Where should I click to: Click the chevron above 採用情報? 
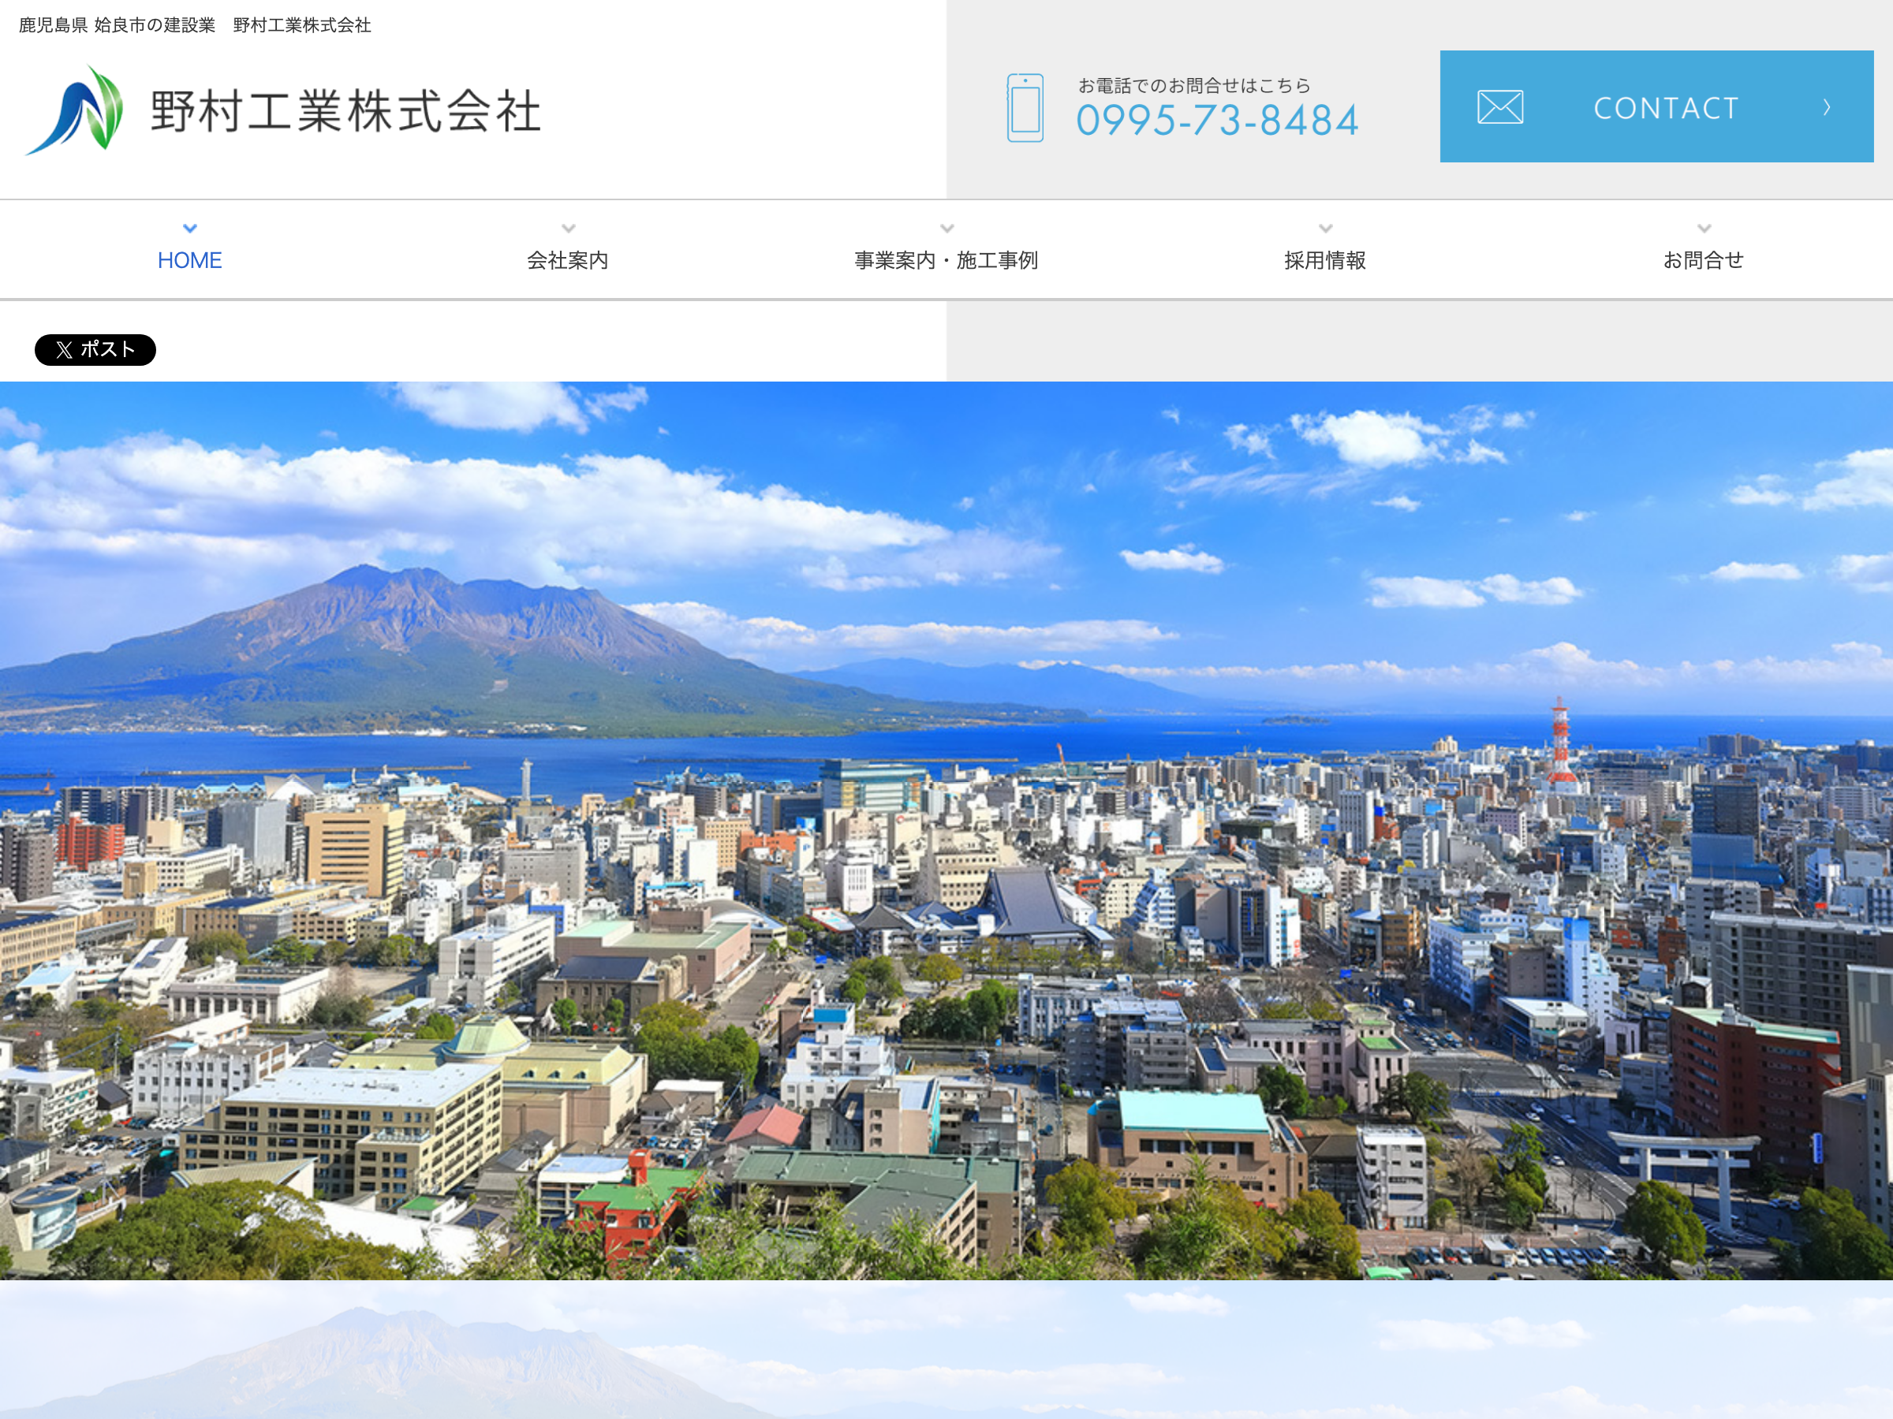[x=1326, y=229]
